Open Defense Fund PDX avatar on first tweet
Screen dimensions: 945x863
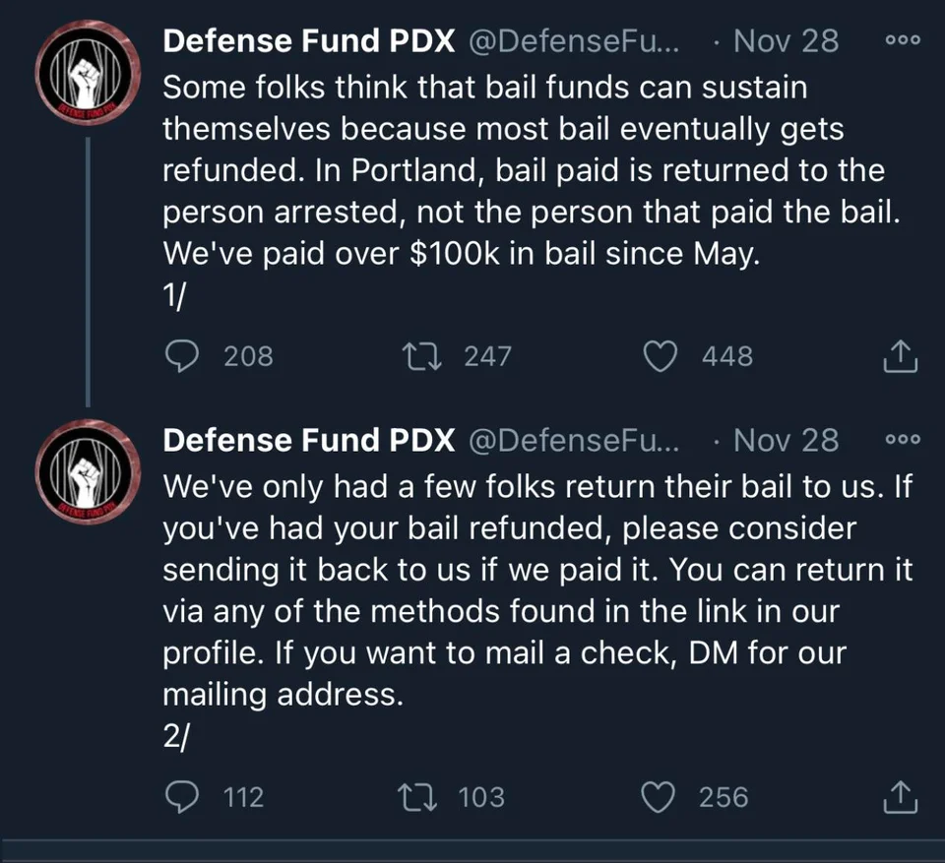point(88,73)
